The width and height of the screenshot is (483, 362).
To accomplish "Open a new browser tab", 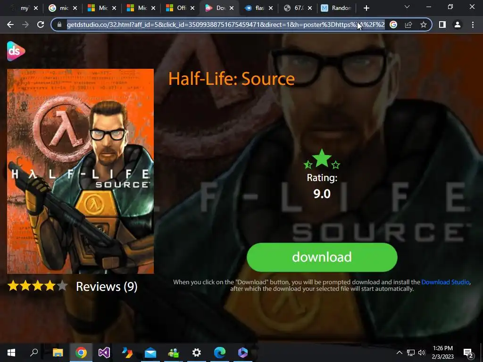I will (366, 8).
